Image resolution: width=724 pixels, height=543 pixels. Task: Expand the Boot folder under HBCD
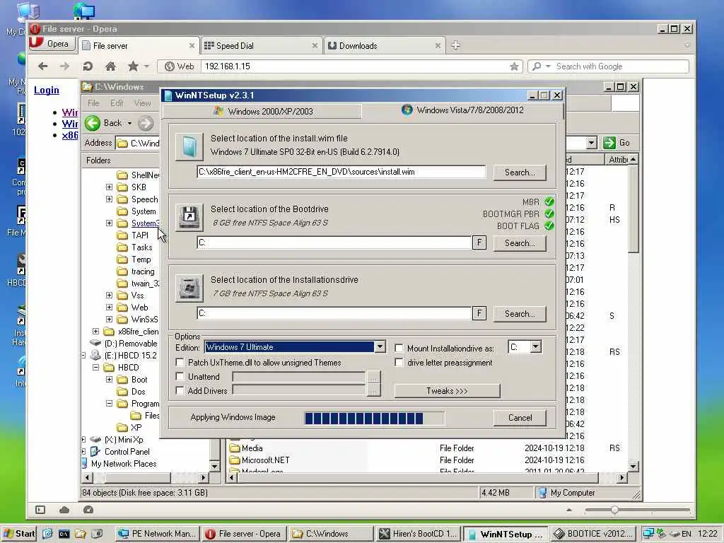coord(109,380)
